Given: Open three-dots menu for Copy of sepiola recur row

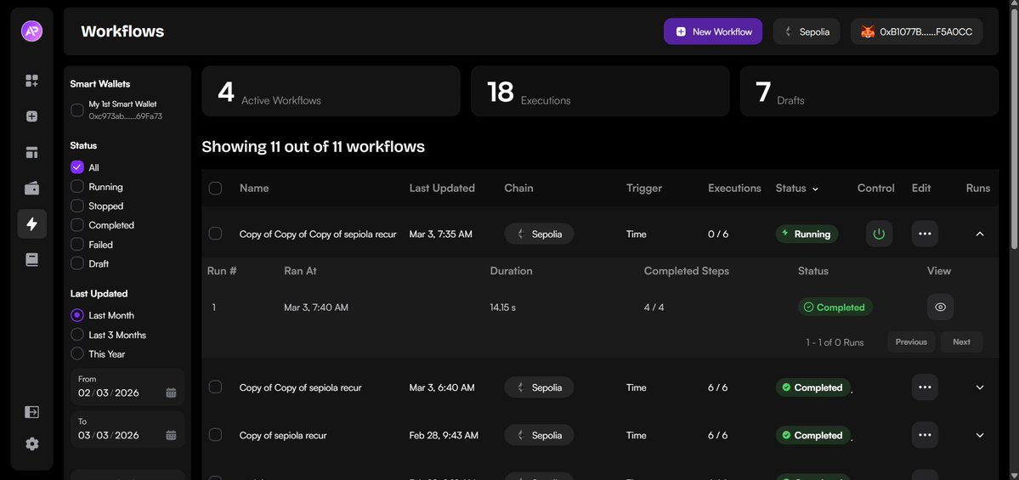Looking at the screenshot, I should 925,435.
